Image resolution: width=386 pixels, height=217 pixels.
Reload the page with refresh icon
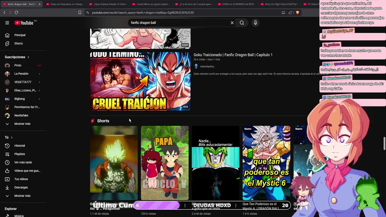click(x=16, y=12)
